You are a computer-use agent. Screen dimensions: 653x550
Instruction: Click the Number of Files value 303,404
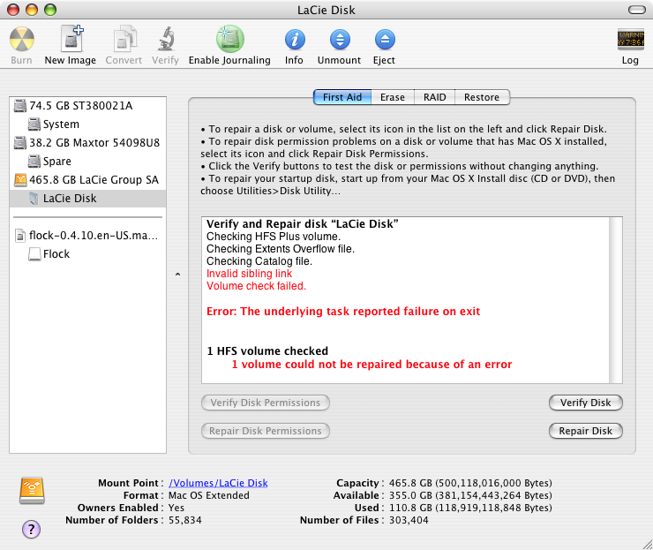(409, 520)
